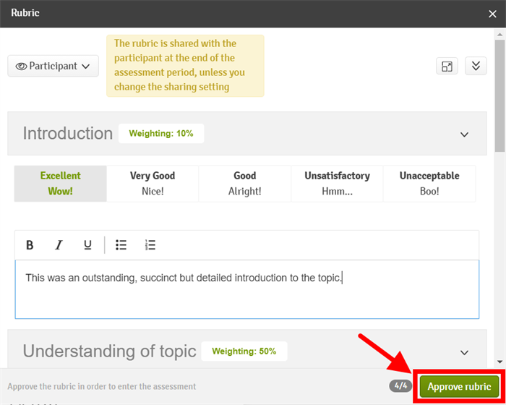This screenshot has height=405, width=506.
Task: Select the Excellent Wow! rating
Action: 61,184
